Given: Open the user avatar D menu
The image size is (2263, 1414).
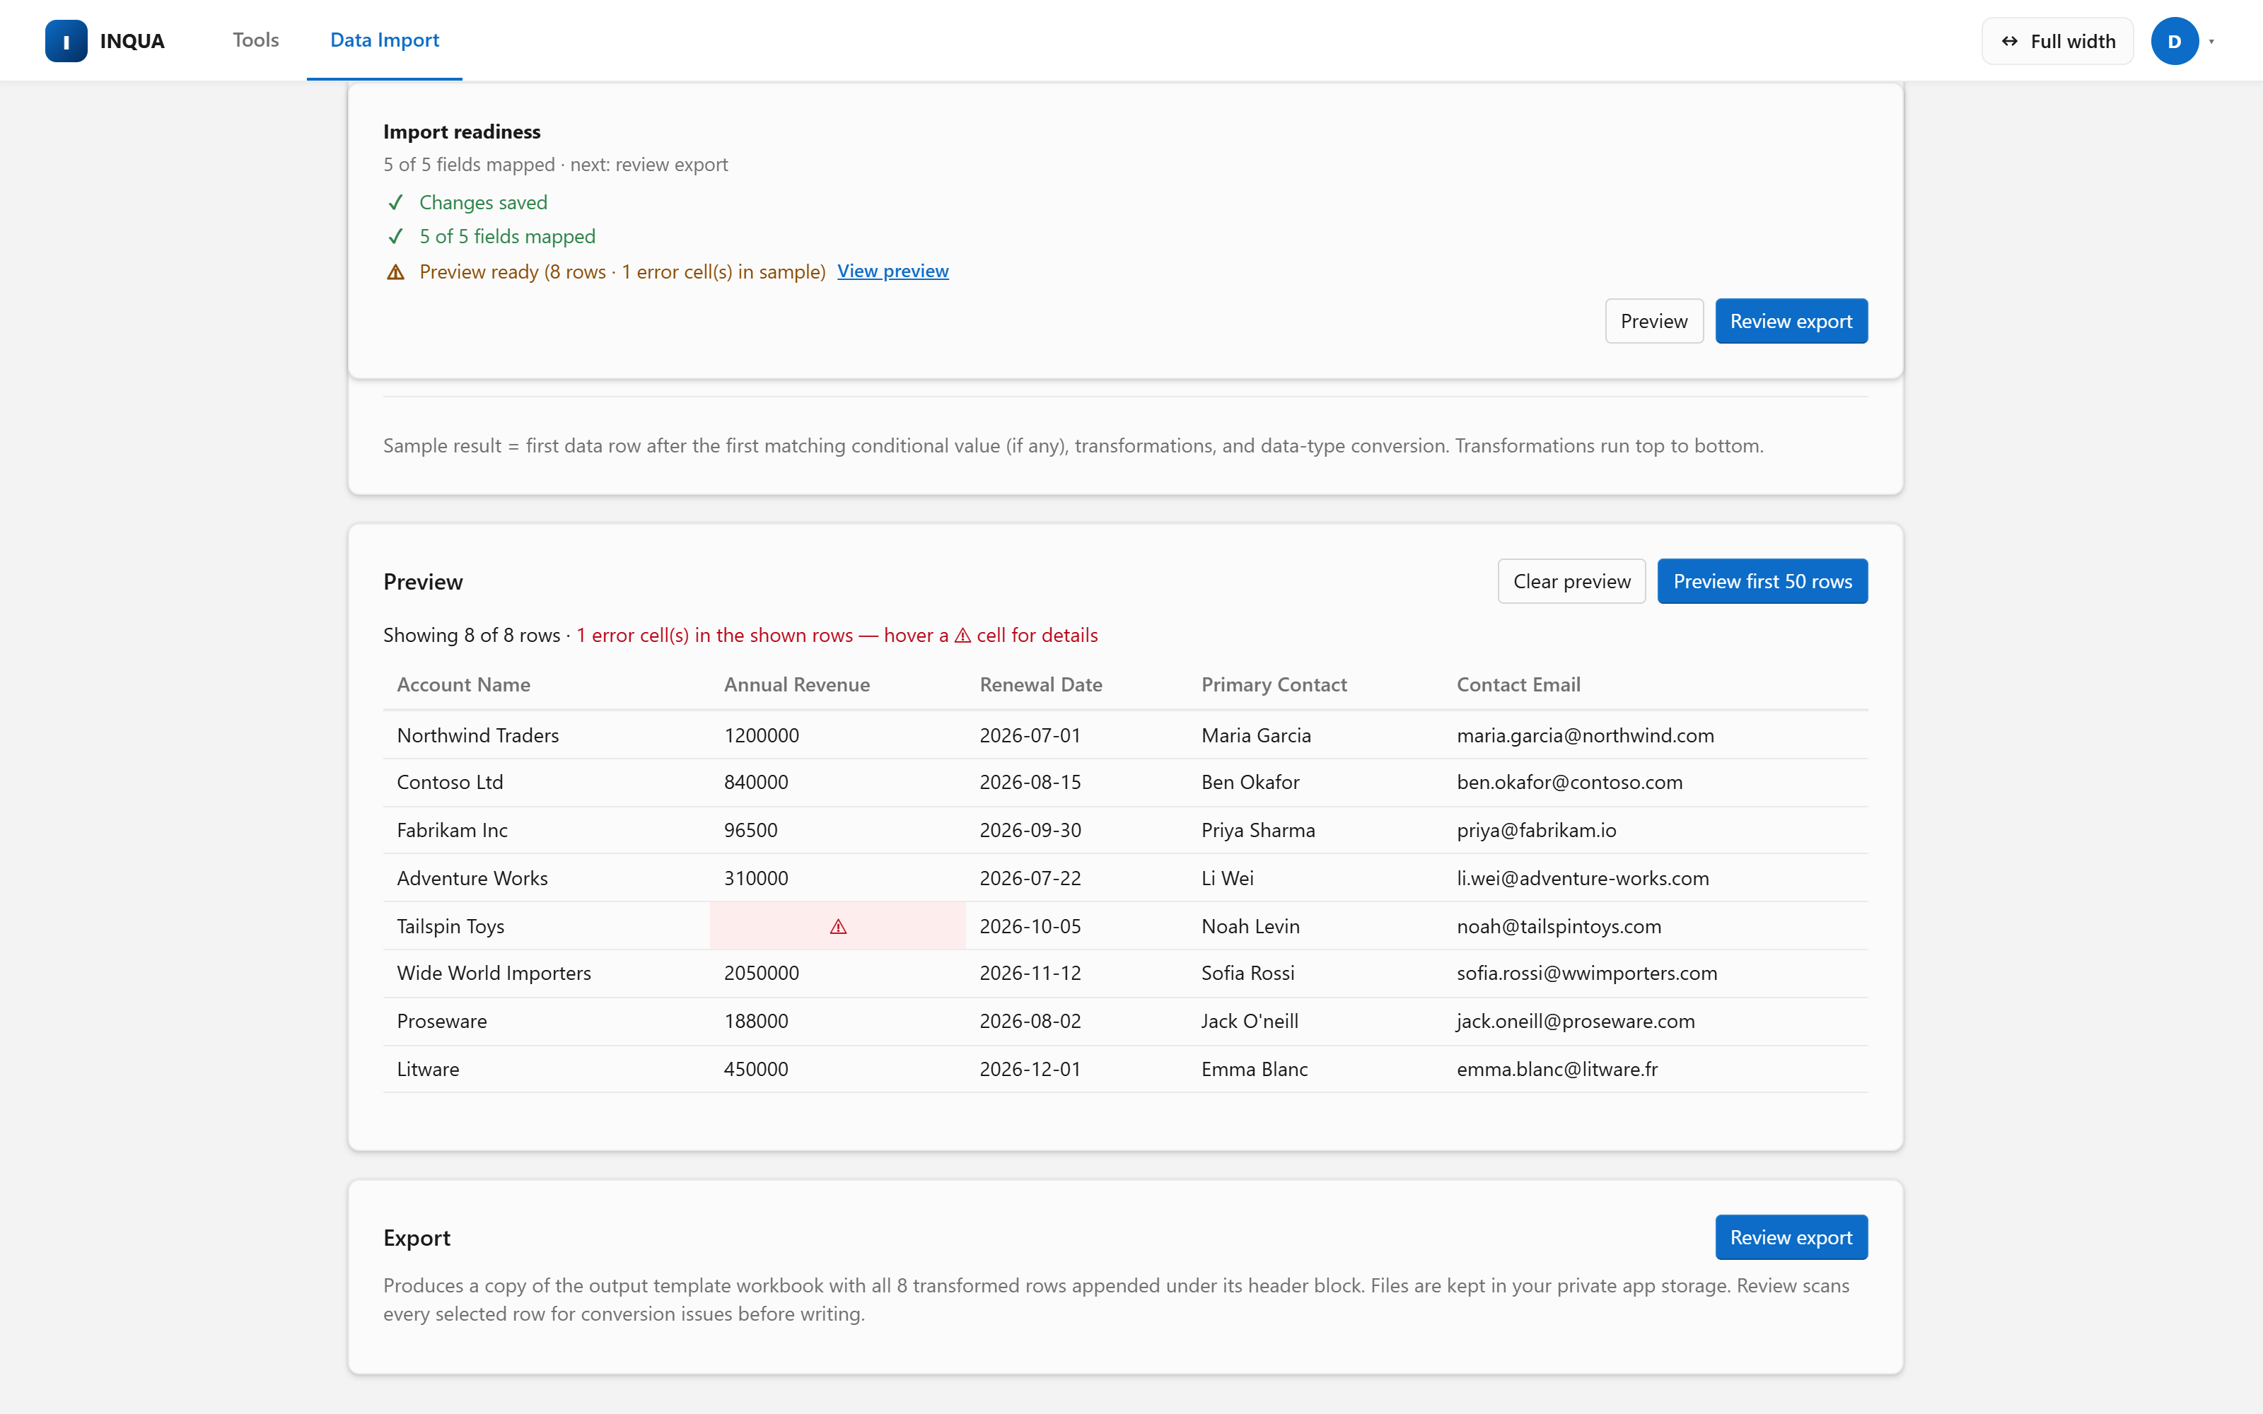Looking at the screenshot, I should (2174, 41).
